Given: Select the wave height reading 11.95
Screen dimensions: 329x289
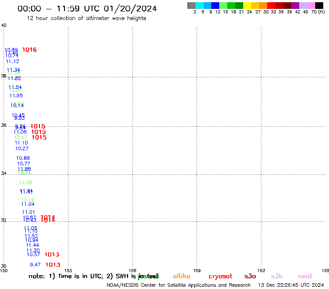Looking at the screenshot, I should click(x=16, y=96).
